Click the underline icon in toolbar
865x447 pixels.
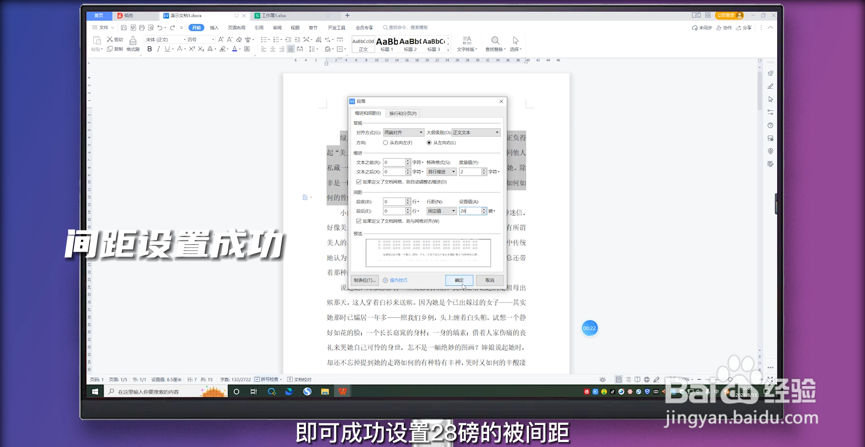pos(166,49)
